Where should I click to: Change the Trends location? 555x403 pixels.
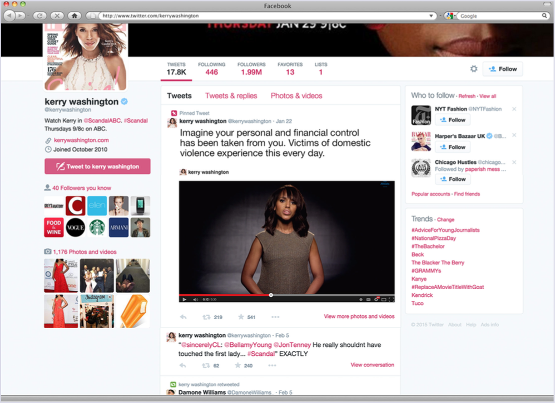[445, 220]
